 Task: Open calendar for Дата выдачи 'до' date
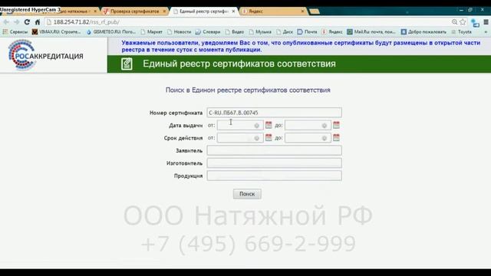point(336,125)
